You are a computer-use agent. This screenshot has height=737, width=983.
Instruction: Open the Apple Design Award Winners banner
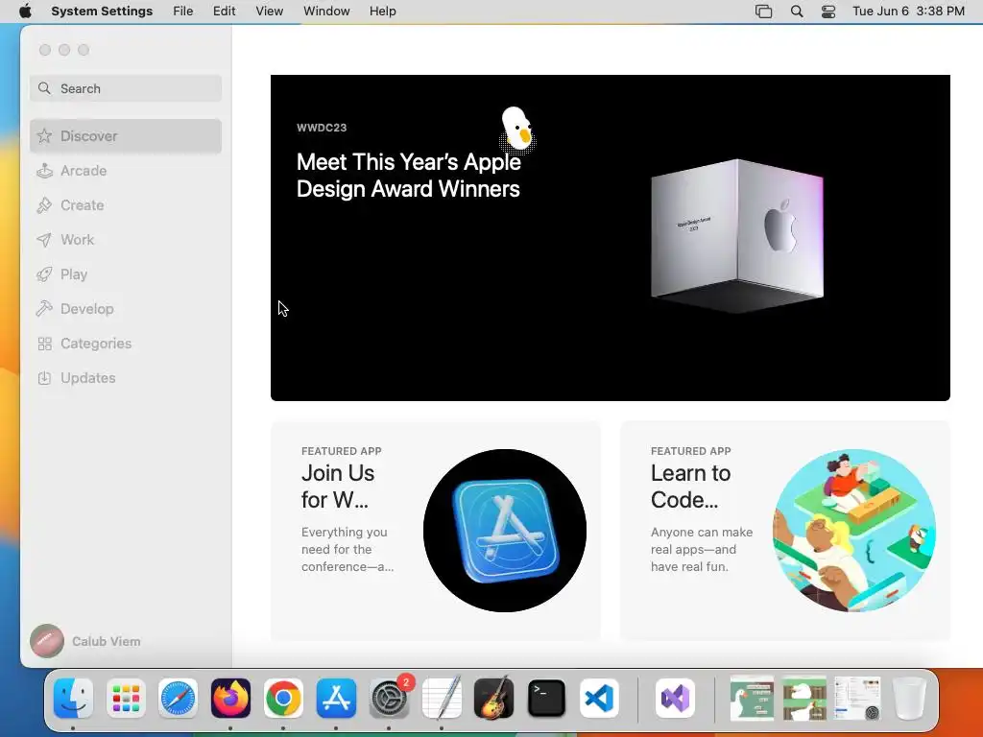pos(610,238)
